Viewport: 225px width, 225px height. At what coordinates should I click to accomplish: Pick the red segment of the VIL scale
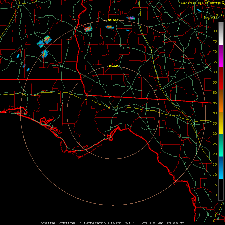pyautogui.click(x=221, y=78)
